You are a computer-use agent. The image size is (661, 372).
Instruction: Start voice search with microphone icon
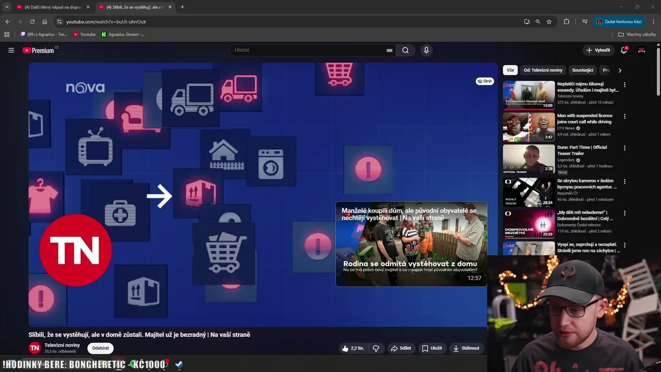[426, 50]
